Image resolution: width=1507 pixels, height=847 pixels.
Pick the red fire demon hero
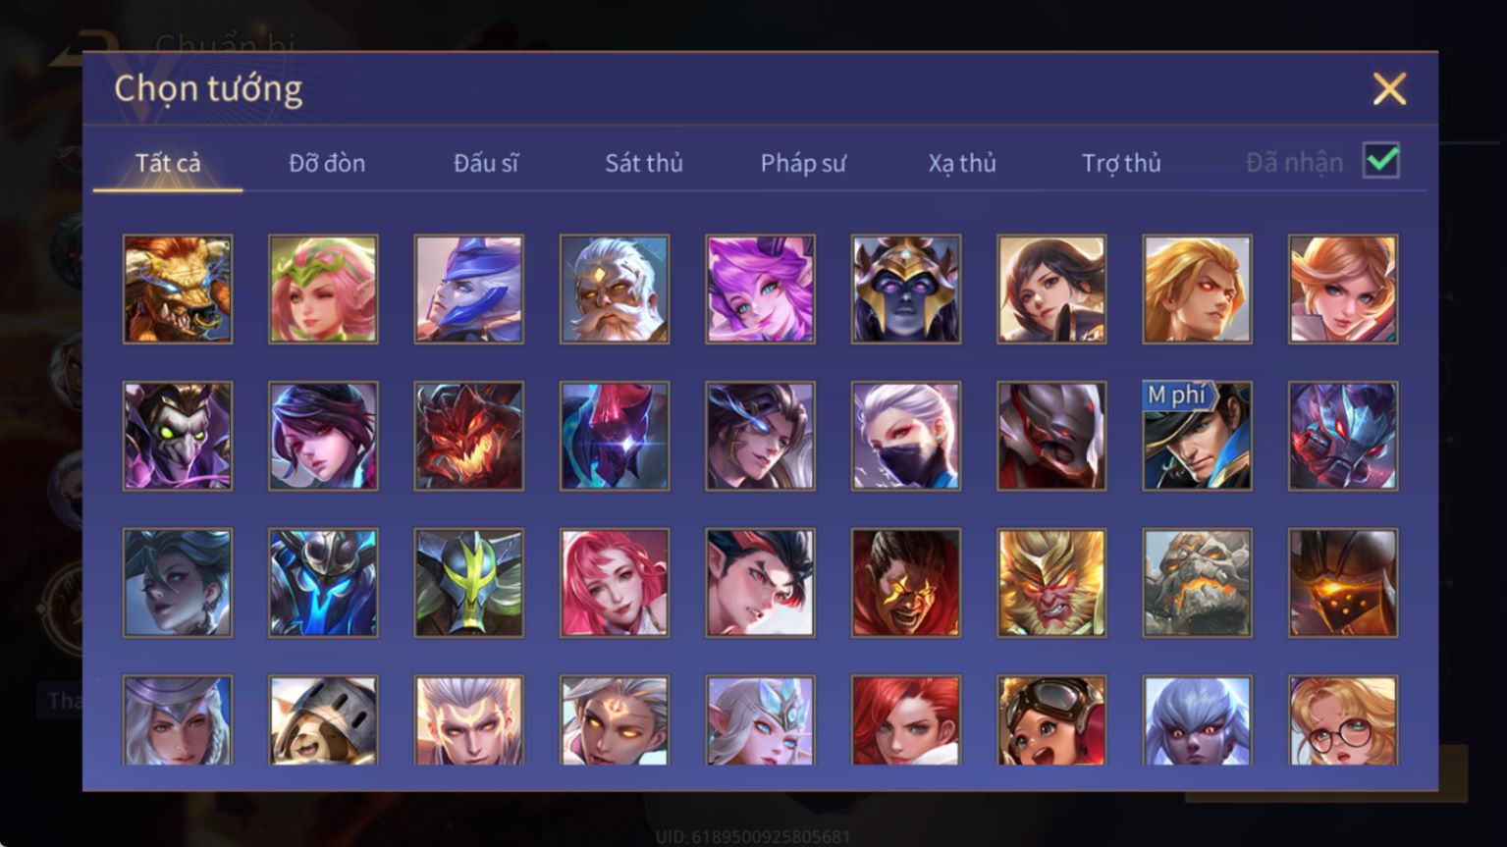pos(469,436)
